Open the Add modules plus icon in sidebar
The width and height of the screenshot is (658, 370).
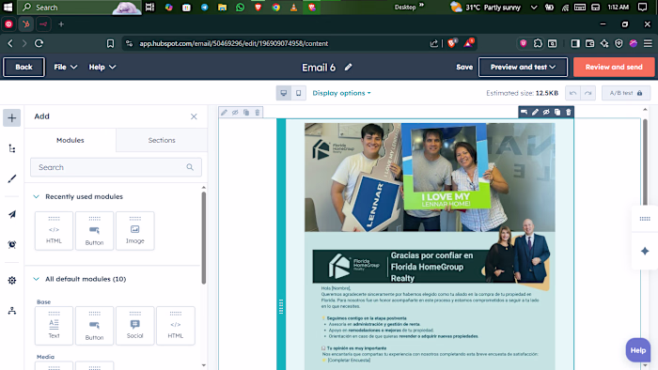(x=11, y=117)
